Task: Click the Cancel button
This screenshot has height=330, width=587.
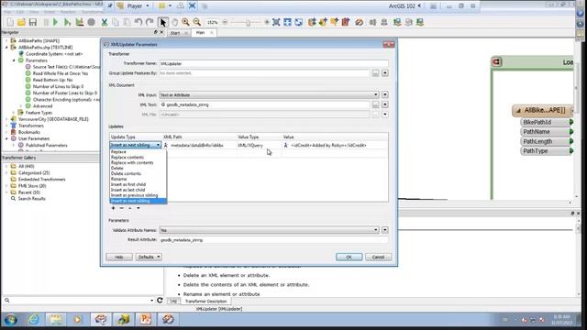Action: pos(378,257)
